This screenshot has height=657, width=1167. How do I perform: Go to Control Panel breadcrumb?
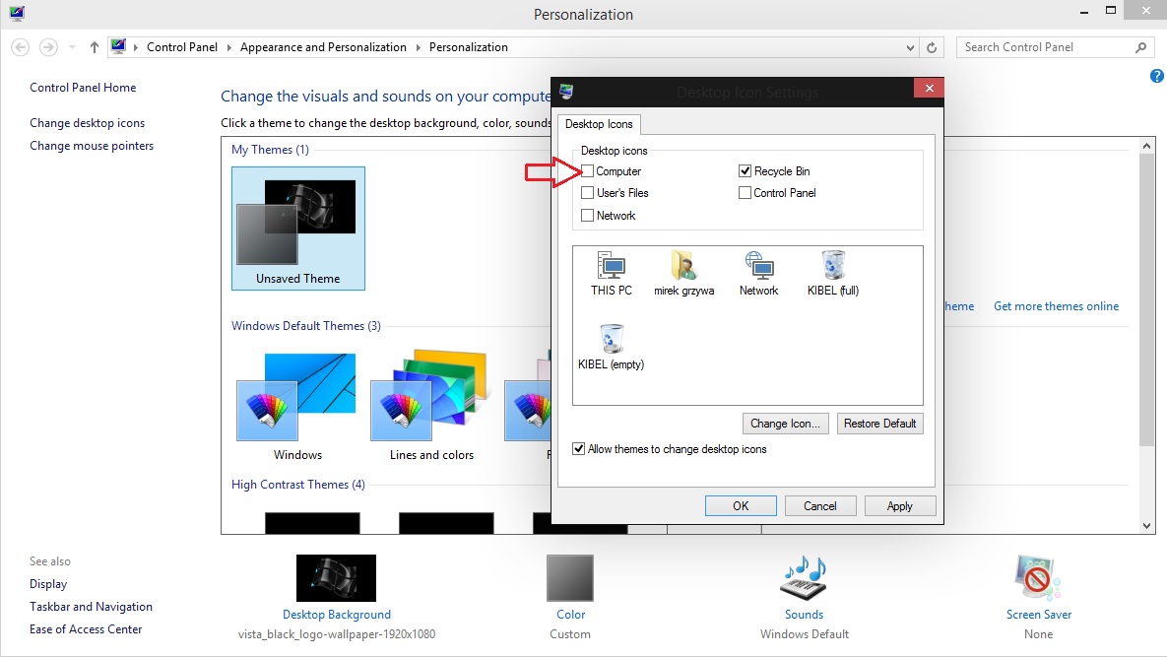coord(182,47)
